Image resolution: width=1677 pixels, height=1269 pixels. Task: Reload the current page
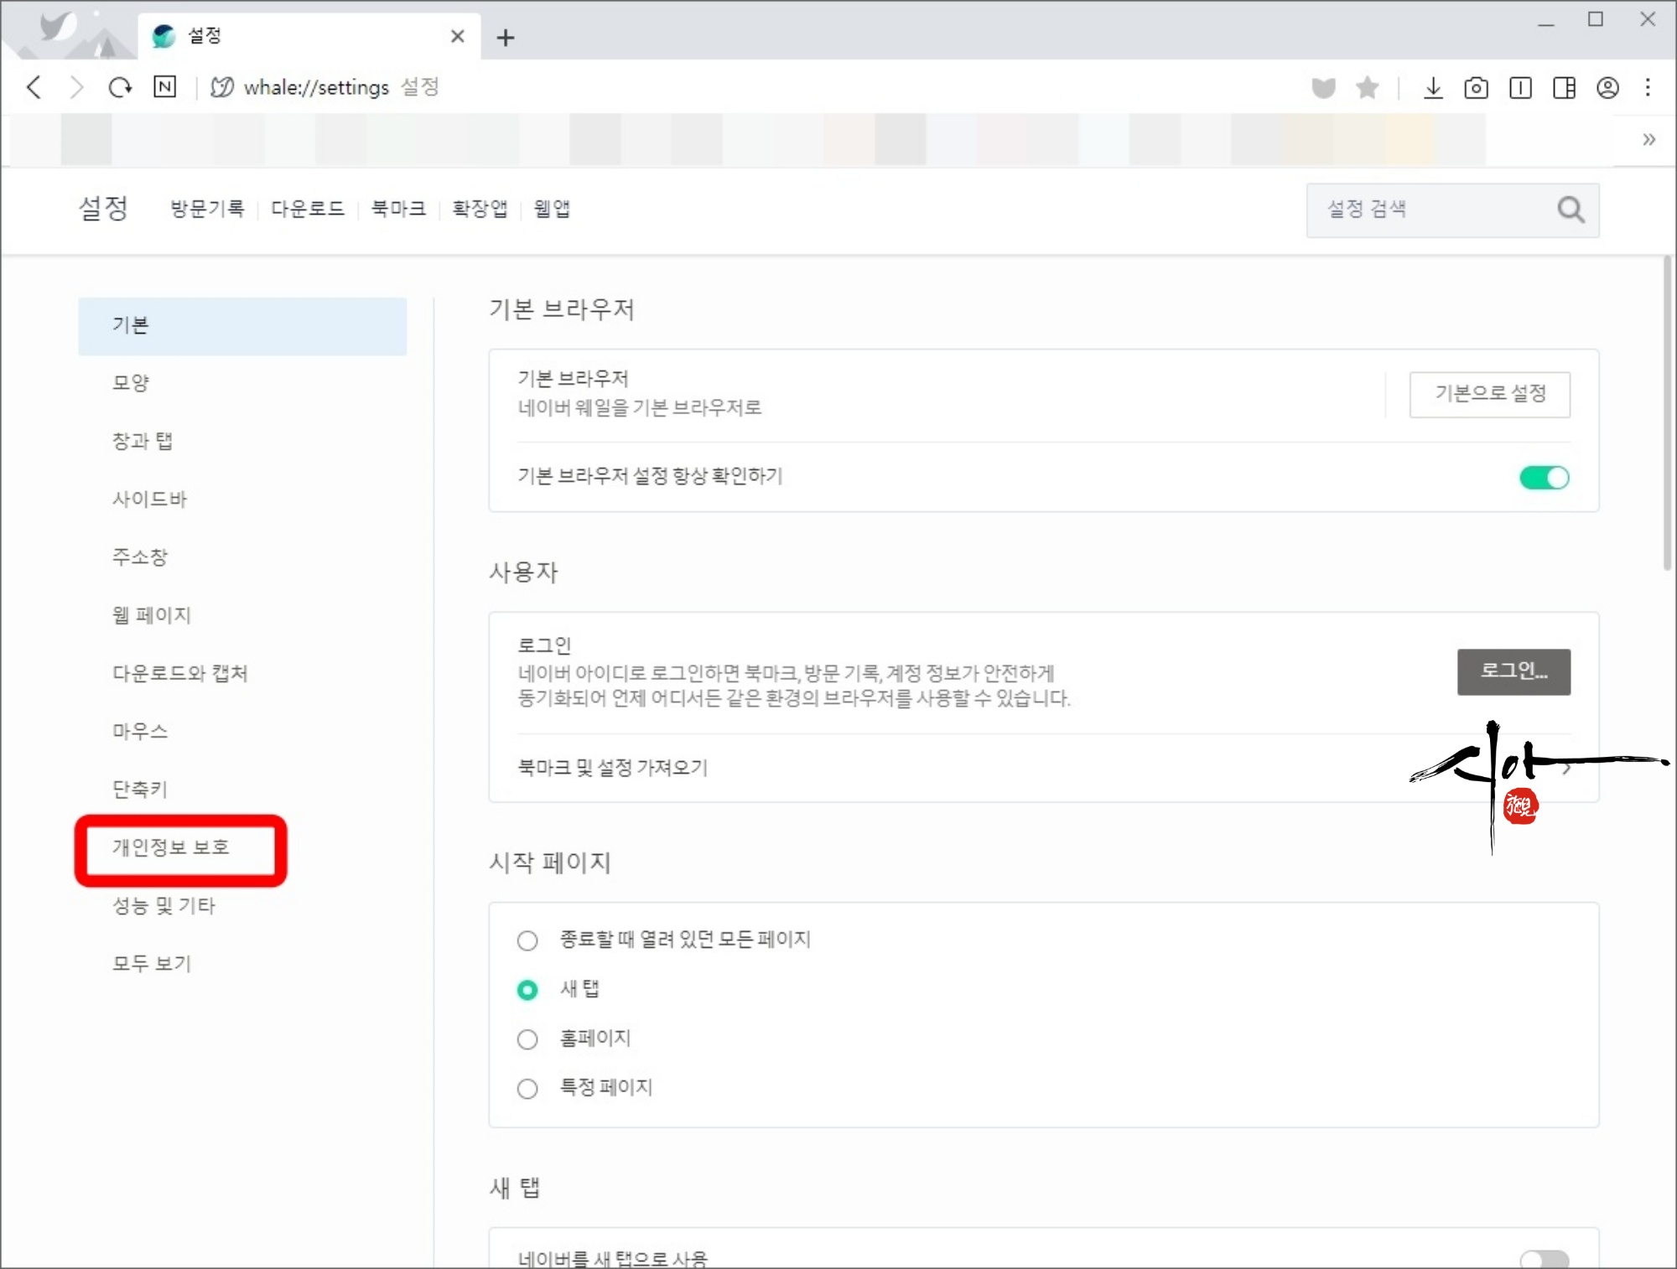pos(120,87)
